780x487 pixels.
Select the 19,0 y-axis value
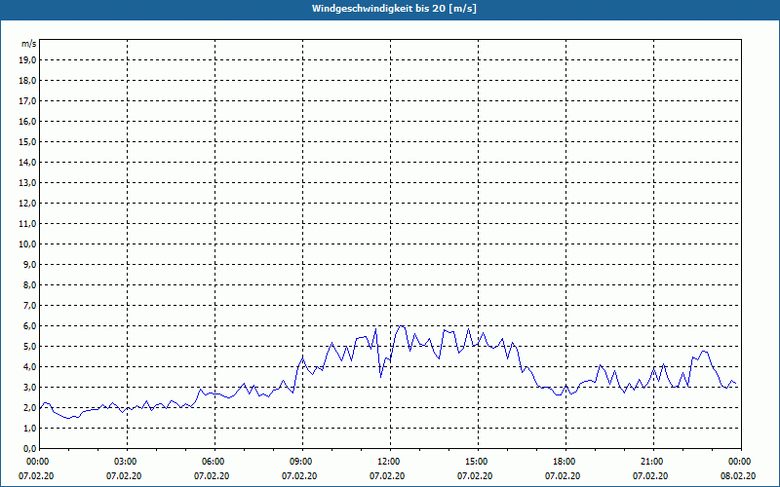[x=27, y=60]
